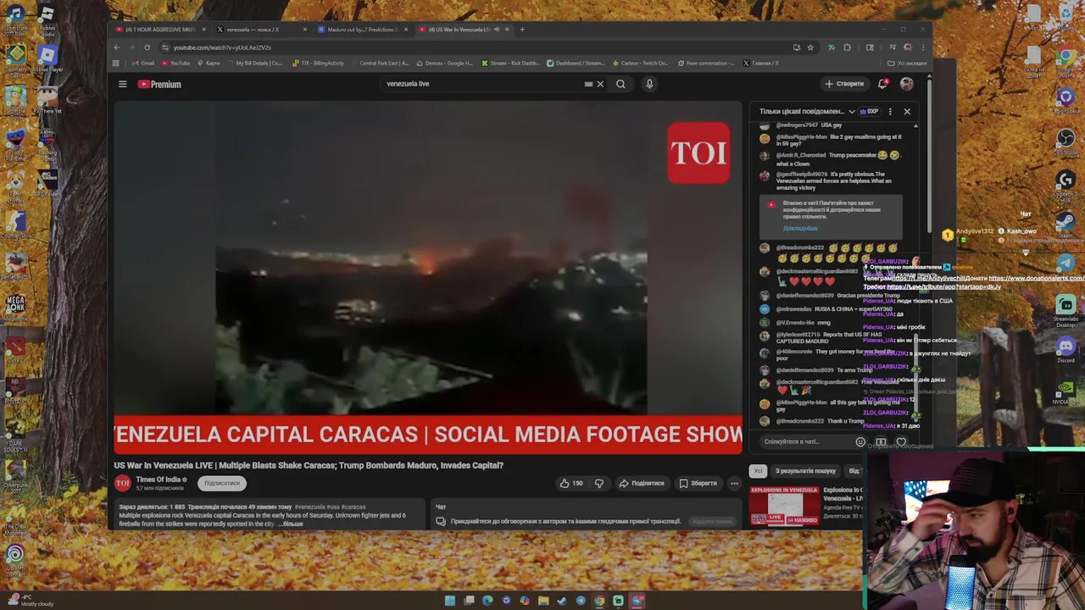
Task: Open the Windows Start button
Action: 450,601
